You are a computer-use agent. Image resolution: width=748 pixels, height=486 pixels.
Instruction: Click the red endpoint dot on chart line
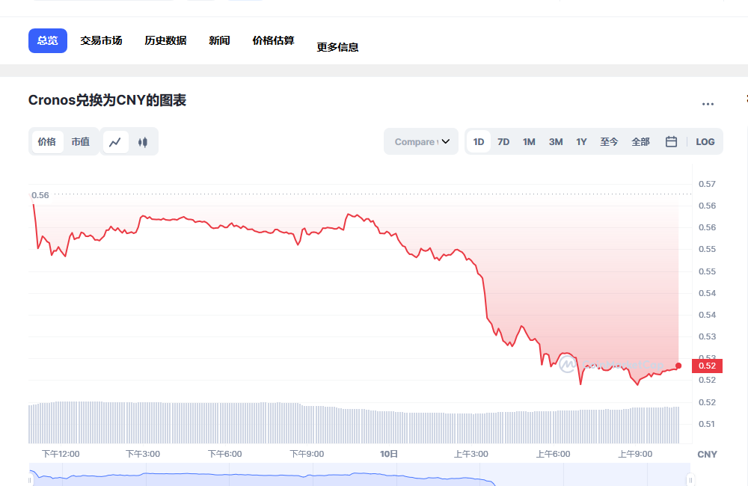point(678,366)
